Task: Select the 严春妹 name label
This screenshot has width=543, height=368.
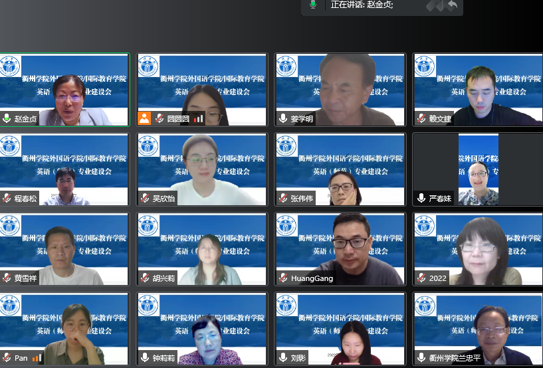Action: click(x=440, y=199)
